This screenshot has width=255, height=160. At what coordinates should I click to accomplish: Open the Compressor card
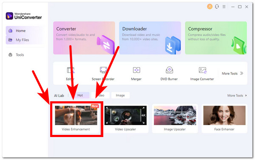tap(216, 38)
